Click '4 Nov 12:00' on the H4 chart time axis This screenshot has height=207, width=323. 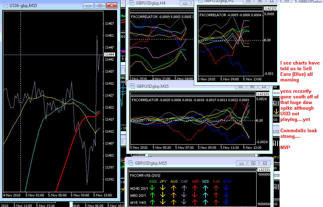[161, 79]
